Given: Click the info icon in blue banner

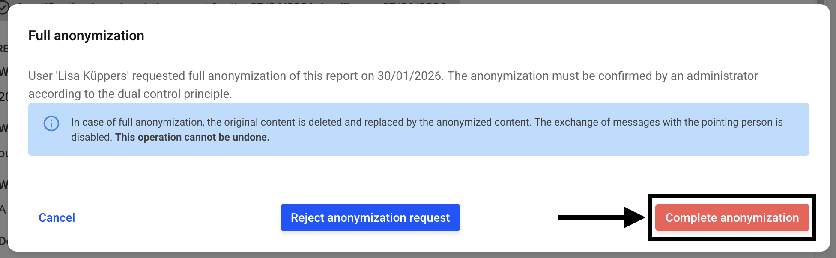Looking at the screenshot, I should [51, 124].
